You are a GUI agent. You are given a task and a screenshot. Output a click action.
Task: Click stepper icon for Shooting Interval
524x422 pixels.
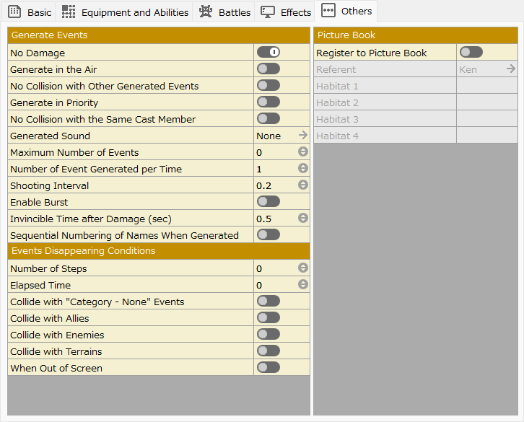[303, 185]
